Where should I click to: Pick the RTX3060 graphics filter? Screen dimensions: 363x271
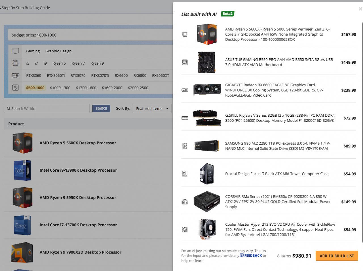tap(33, 76)
